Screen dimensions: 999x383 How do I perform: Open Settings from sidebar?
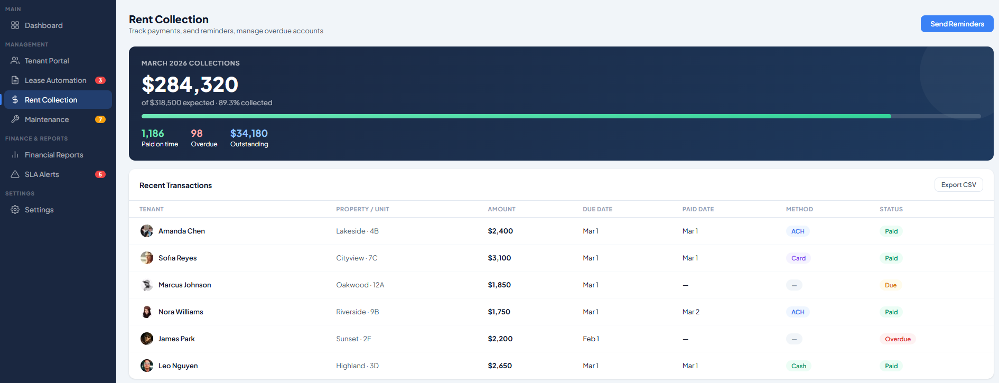(58, 210)
